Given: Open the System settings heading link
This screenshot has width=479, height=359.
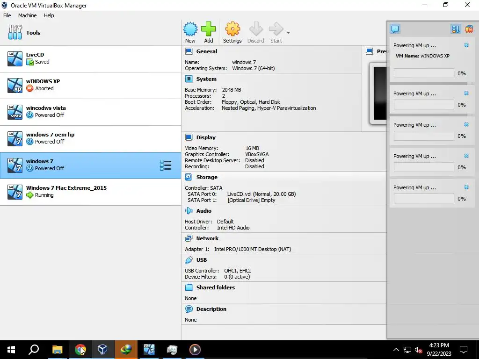Looking at the screenshot, I should [x=206, y=79].
